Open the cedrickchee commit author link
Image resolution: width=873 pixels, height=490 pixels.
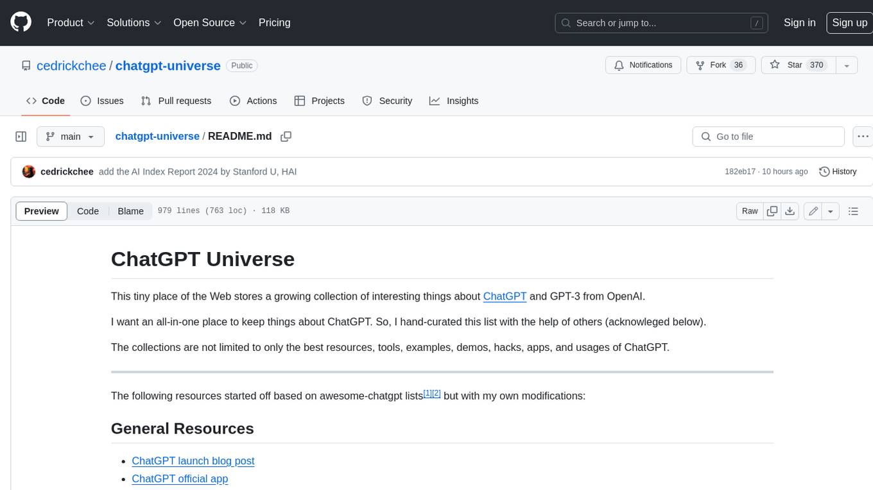pos(67,172)
